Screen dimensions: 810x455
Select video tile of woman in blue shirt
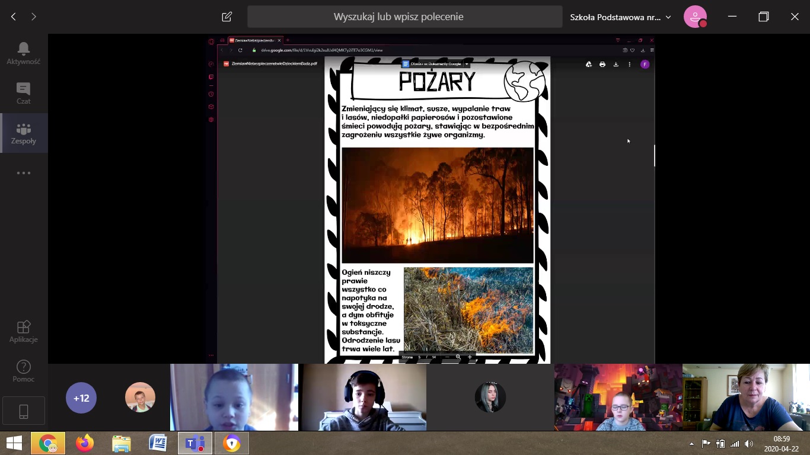click(x=746, y=397)
